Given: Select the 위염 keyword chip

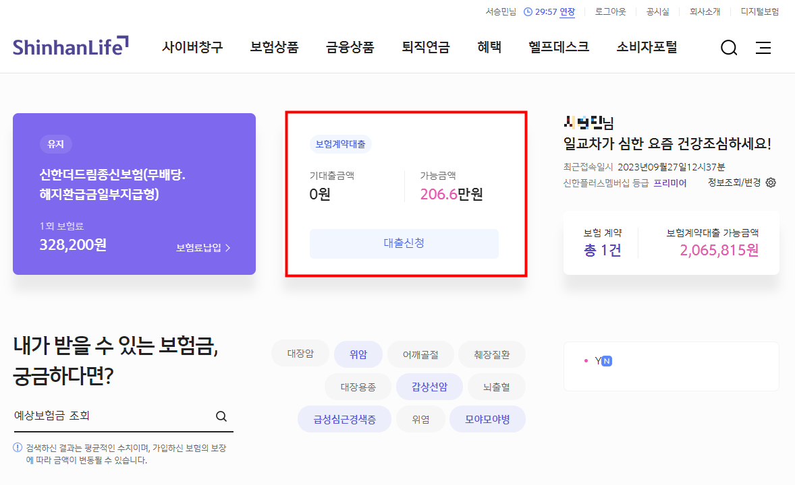Looking at the screenshot, I should [421, 419].
